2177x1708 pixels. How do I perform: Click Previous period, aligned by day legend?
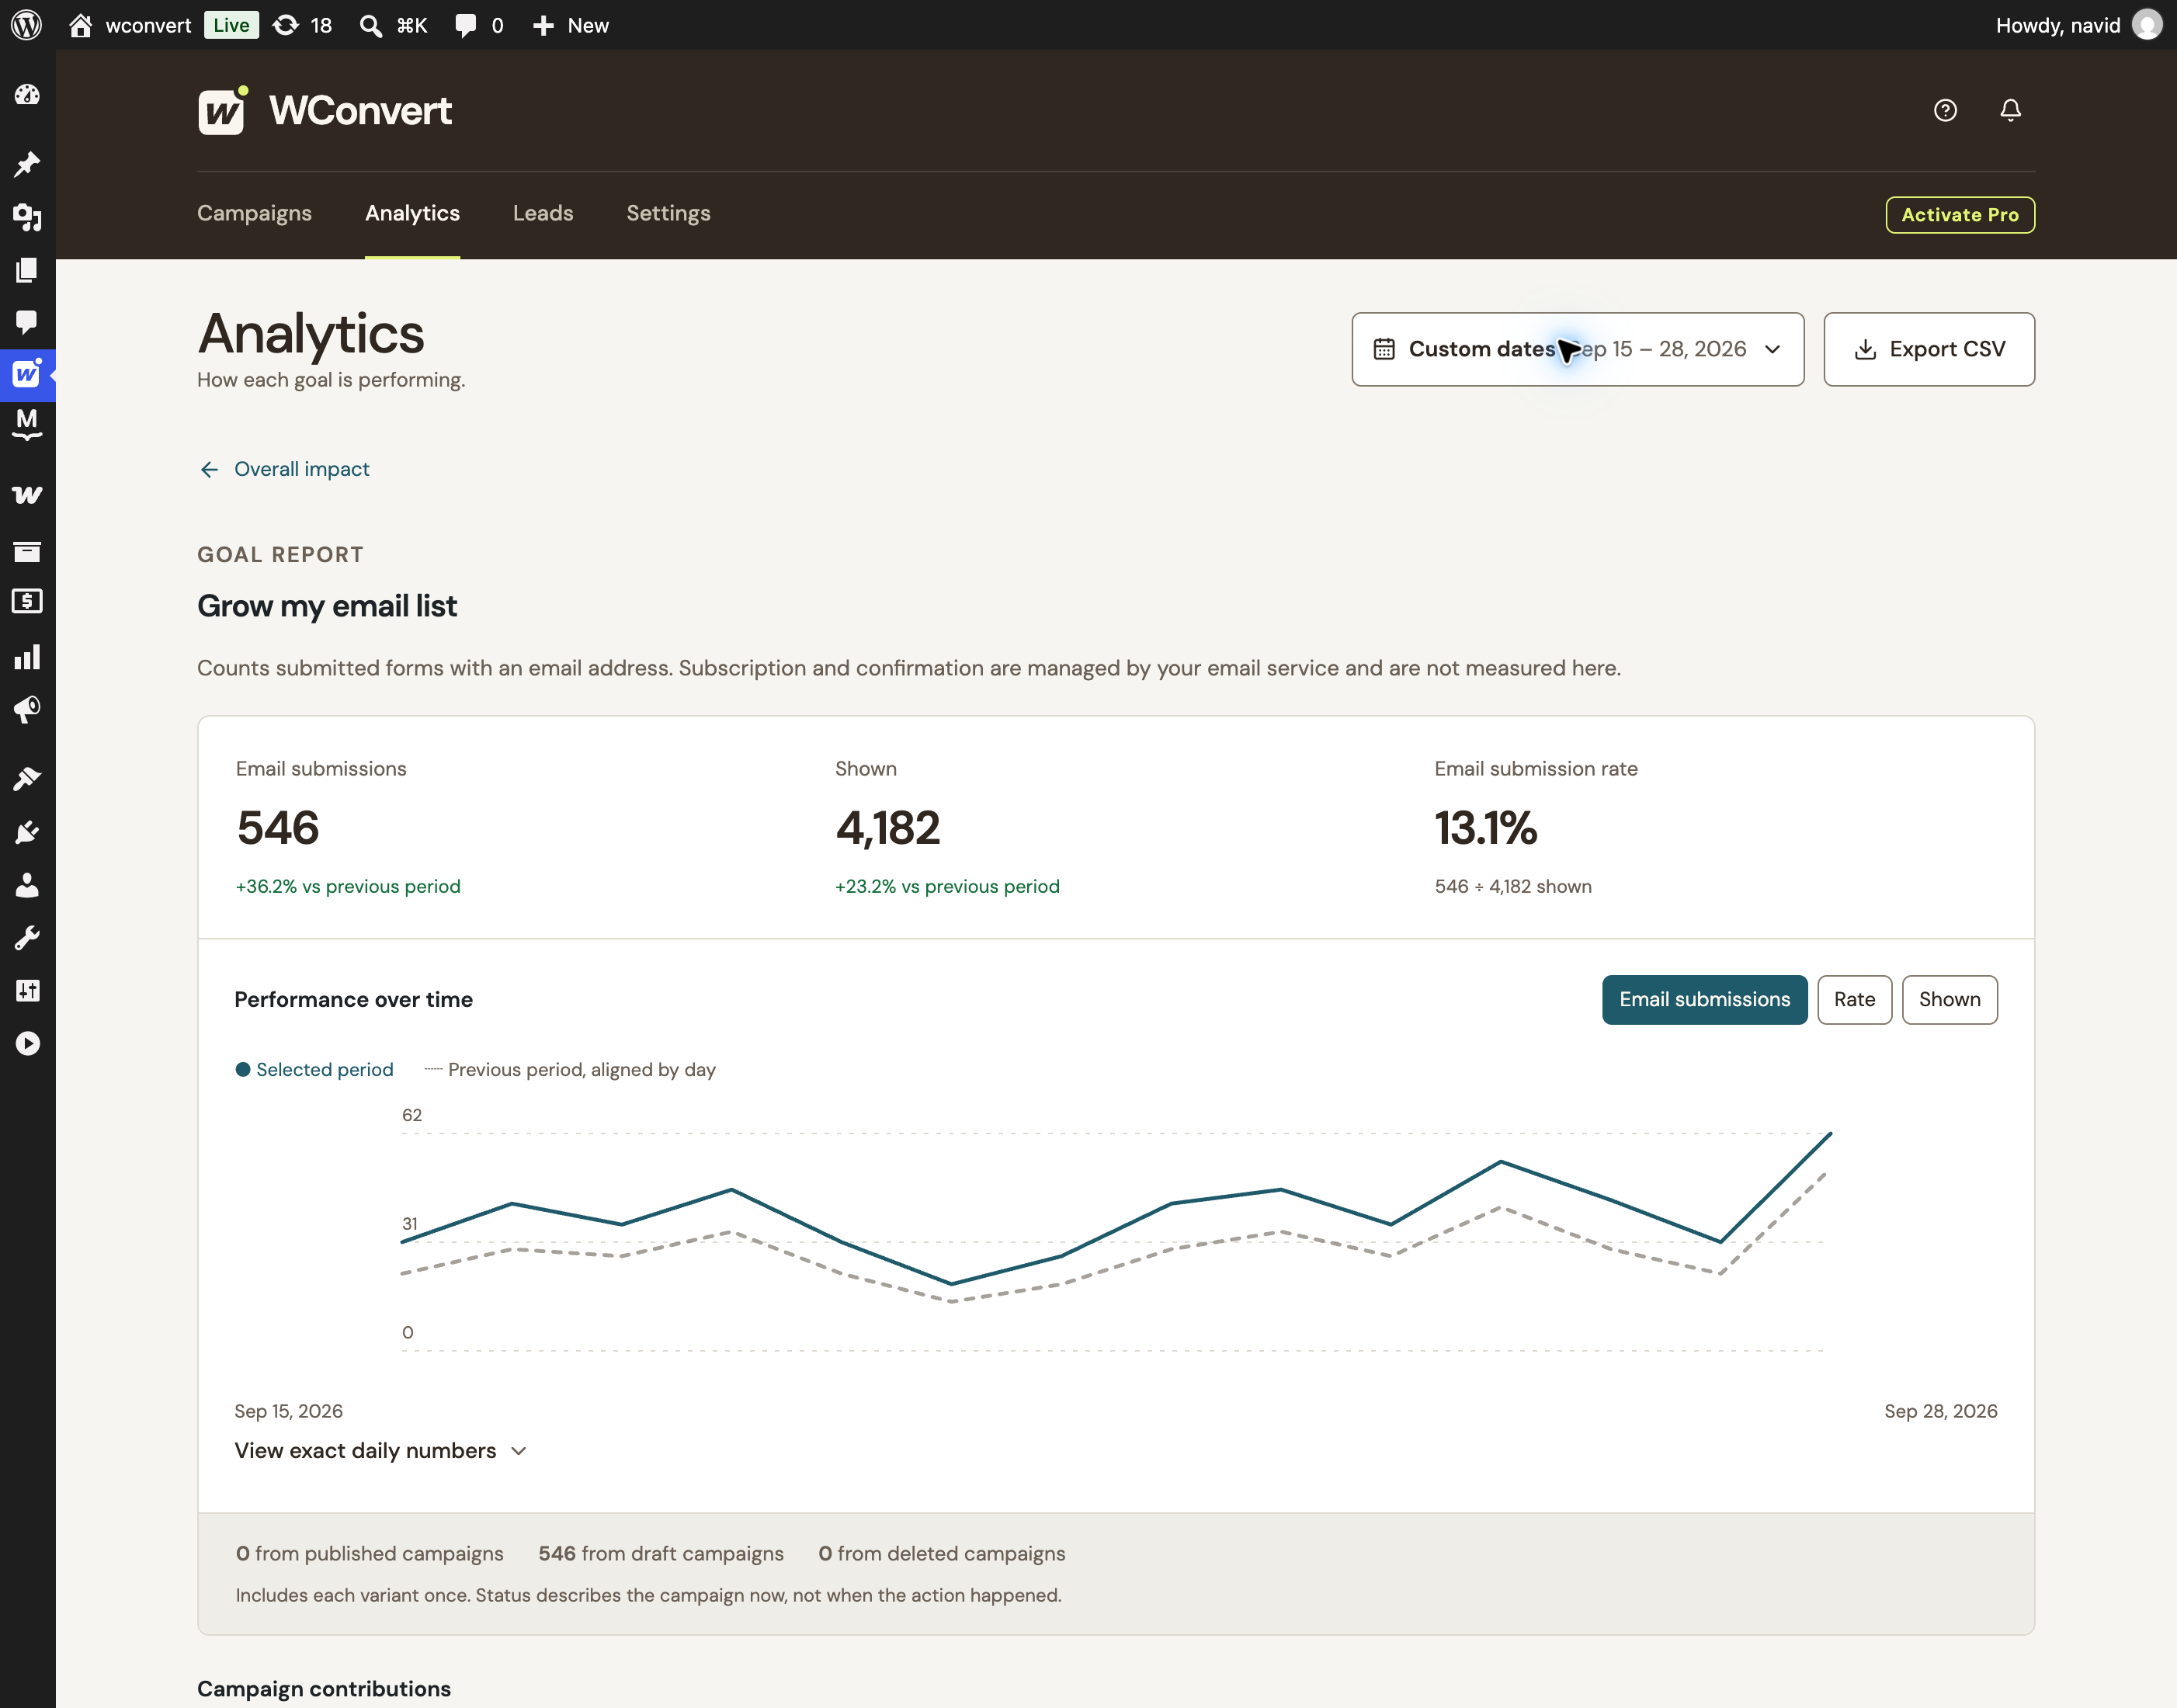(x=570, y=1069)
